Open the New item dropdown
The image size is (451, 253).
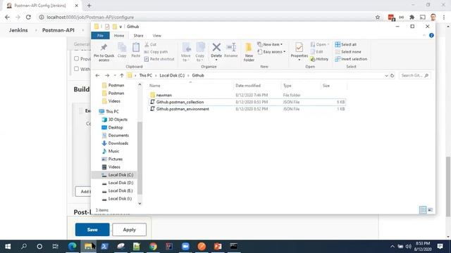(x=270, y=44)
